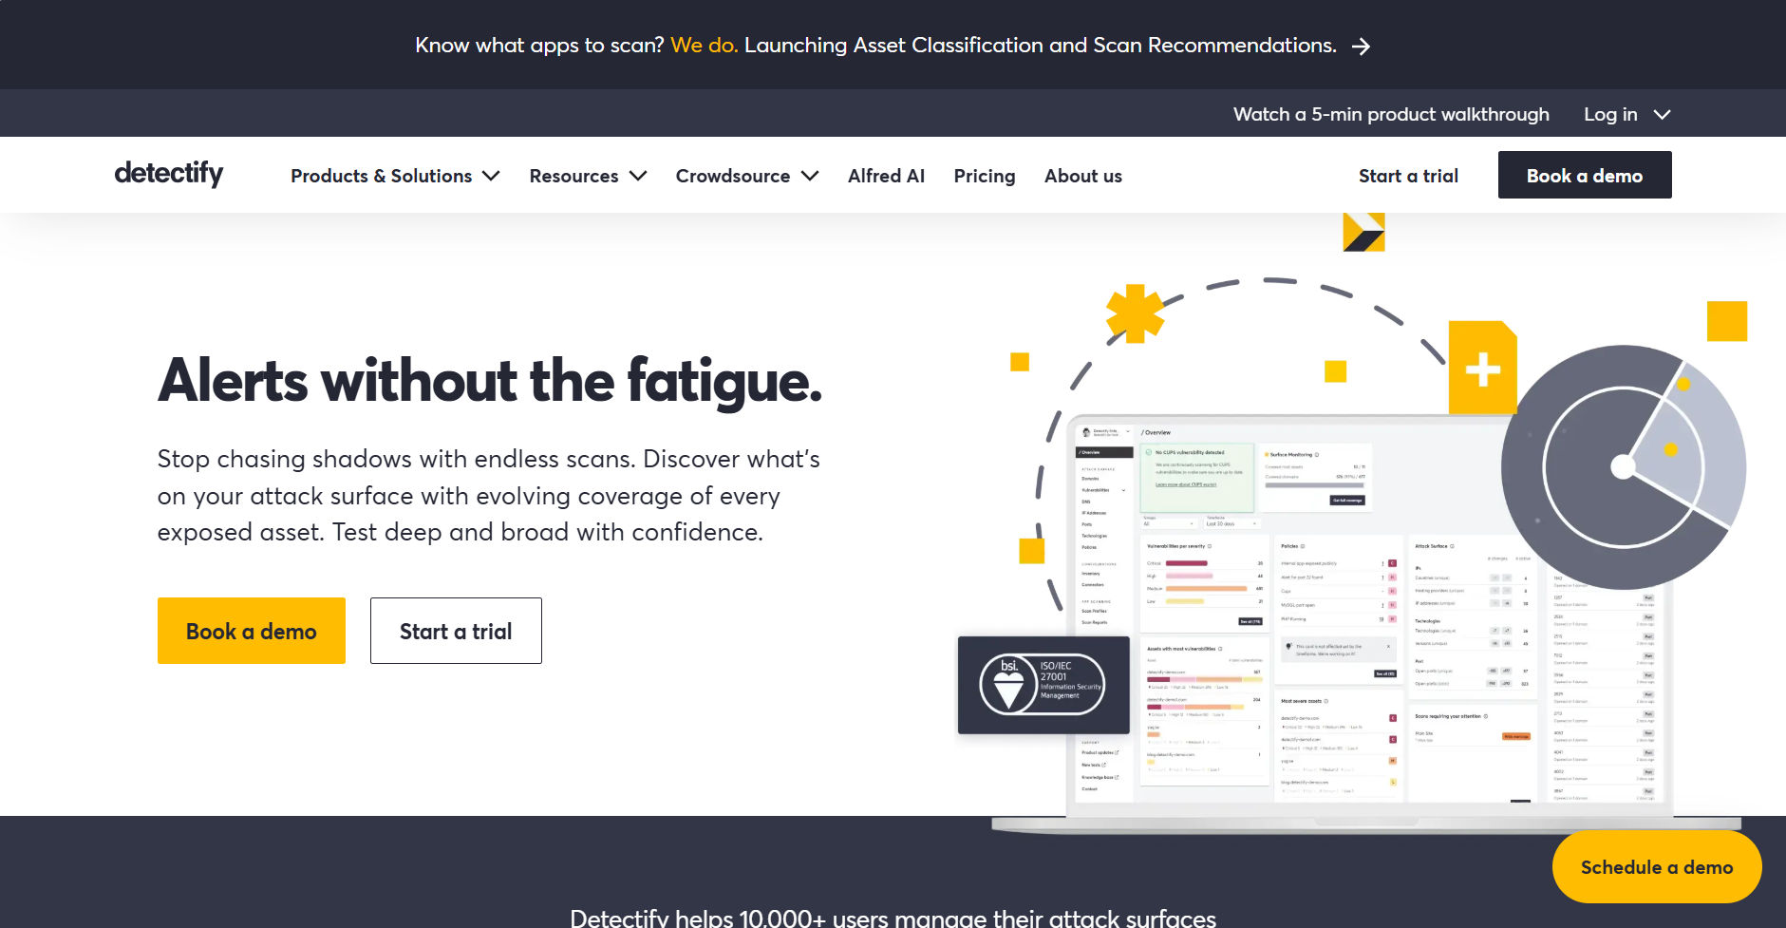Click the yellow asterisk icon
This screenshot has height=928, width=1786.
(x=1135, y=313)
